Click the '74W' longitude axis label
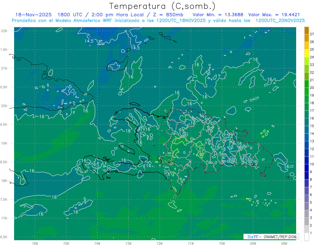The width and height of the screenshot is (319, 247). point(97,244)
